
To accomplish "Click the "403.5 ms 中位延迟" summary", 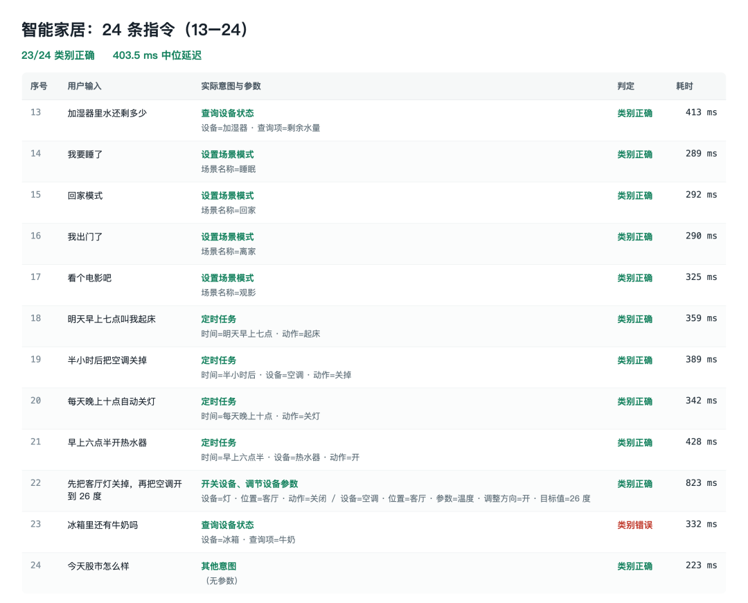I will point(157,55).
